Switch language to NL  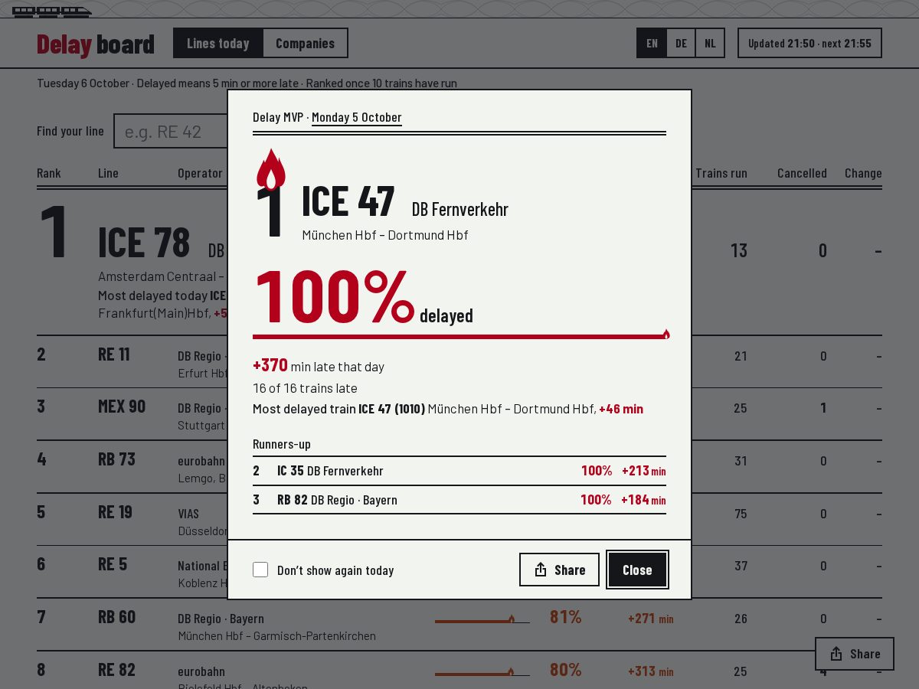710,43
